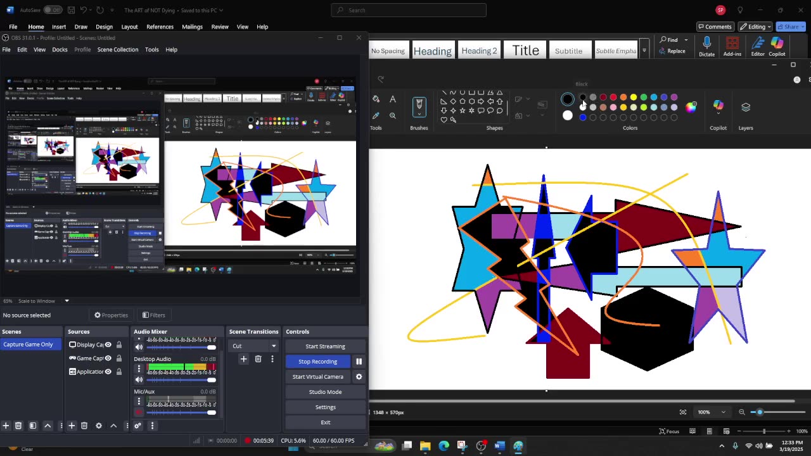Image resolution: width=811 pixels, height=456 pixels.
Task: Select the Magnifier tool in Paint
Action: 393,115
